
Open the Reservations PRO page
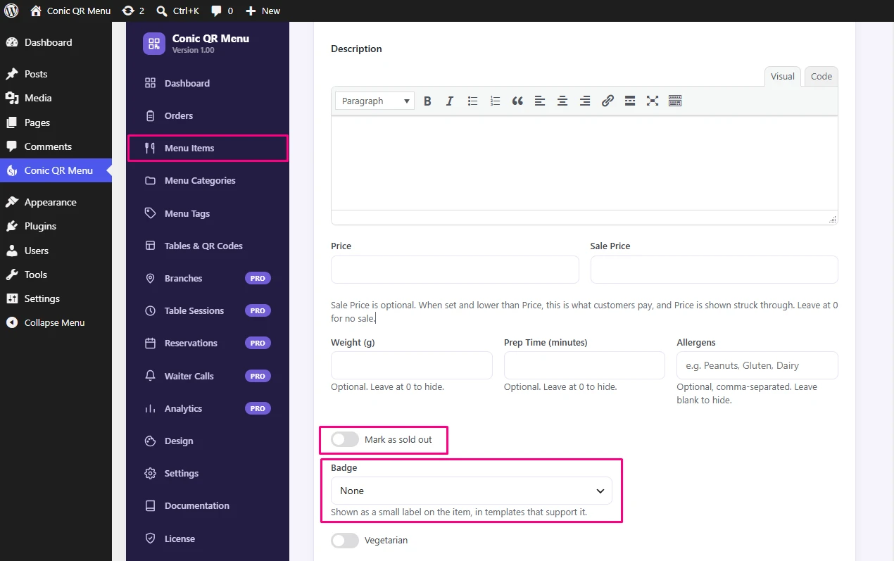208,343
